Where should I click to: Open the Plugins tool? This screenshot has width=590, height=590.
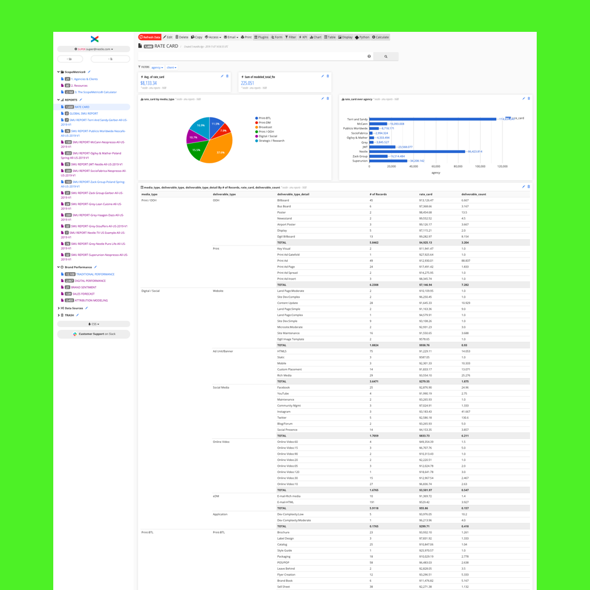pyautogui.click(x=261, y=37)
